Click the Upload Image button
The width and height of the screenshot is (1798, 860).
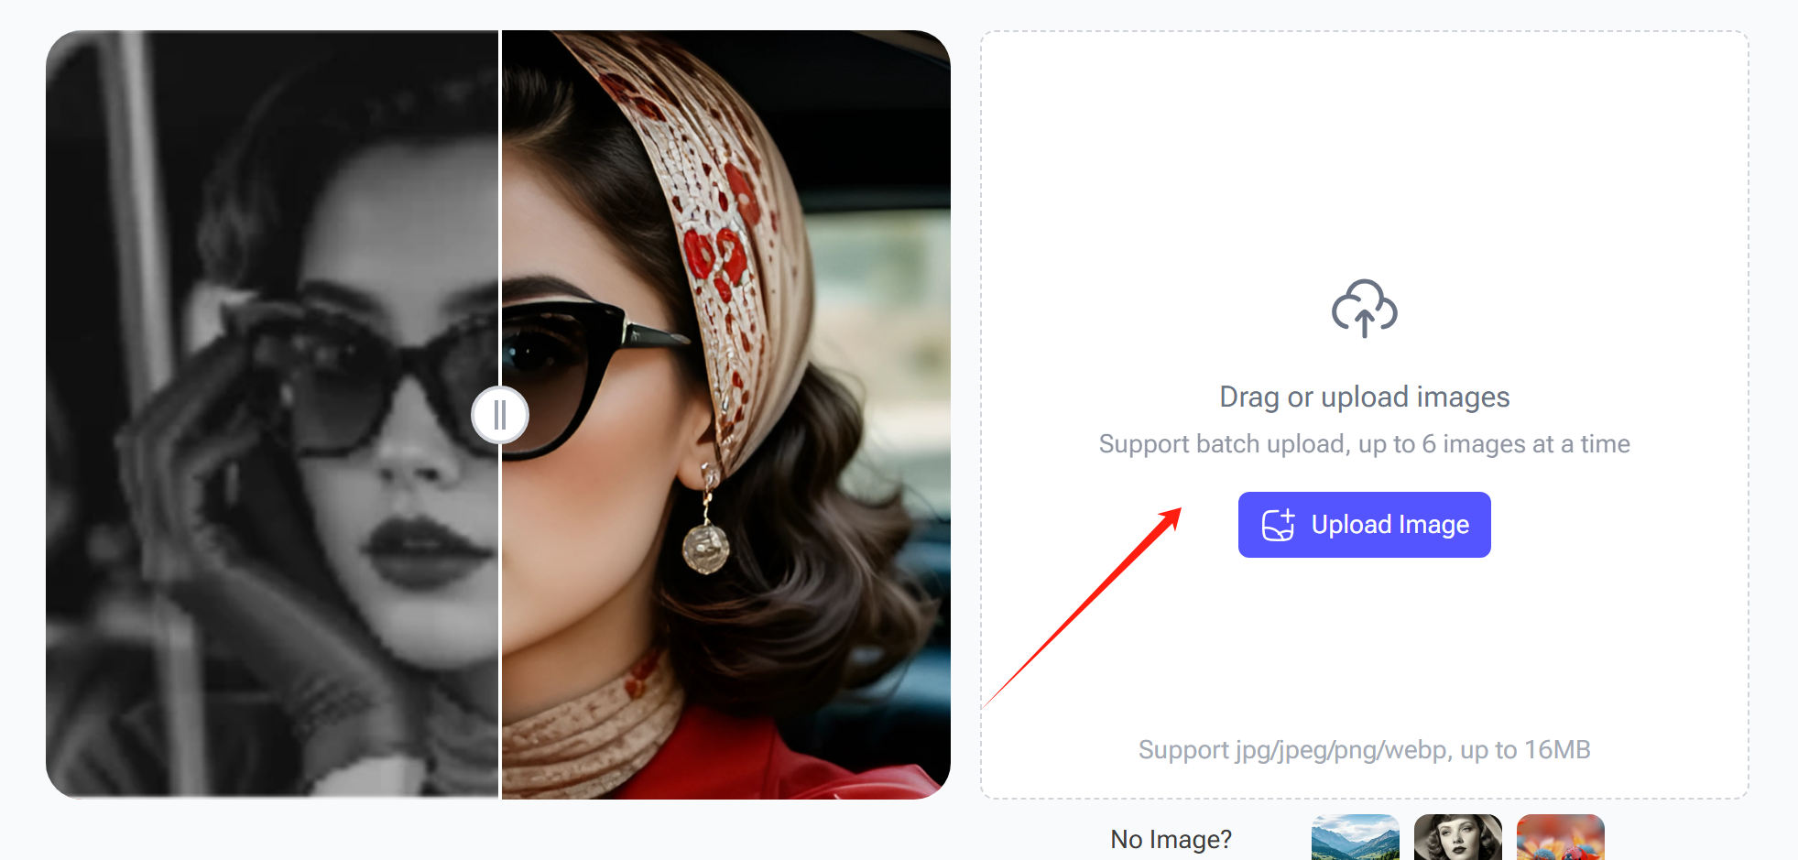1364,524
